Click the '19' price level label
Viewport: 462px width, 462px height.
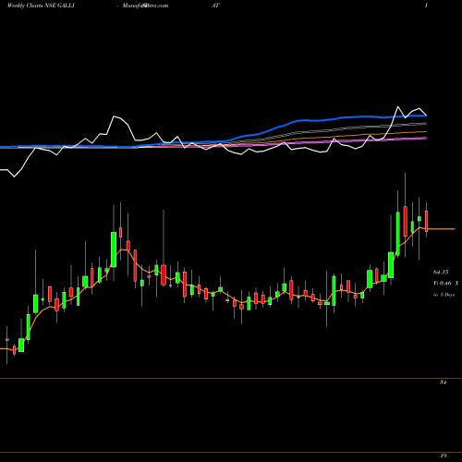[x=444, y=456]
